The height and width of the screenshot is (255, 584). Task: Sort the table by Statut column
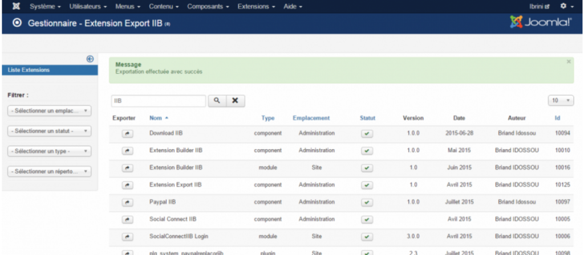368,118
